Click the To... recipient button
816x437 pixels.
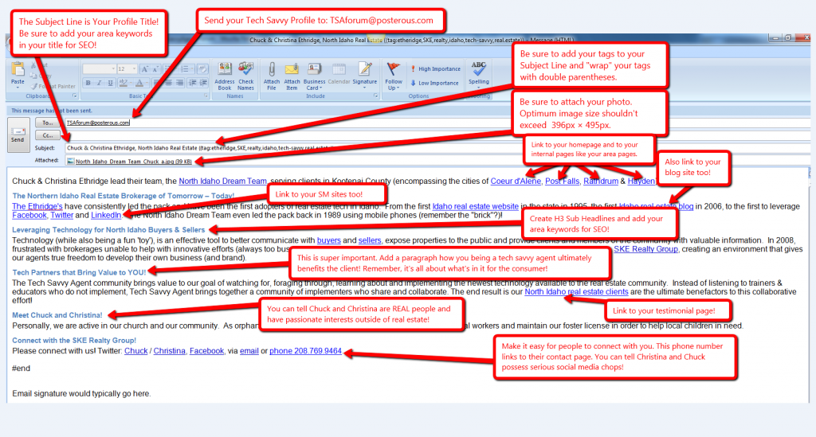pos(47,123)
